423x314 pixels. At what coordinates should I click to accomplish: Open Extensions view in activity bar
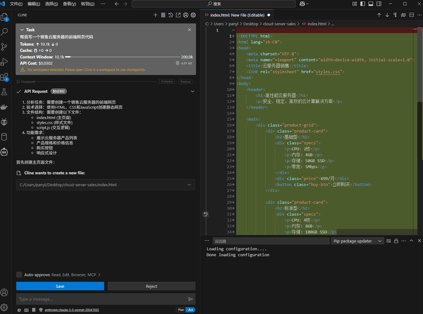coord(4,77)
